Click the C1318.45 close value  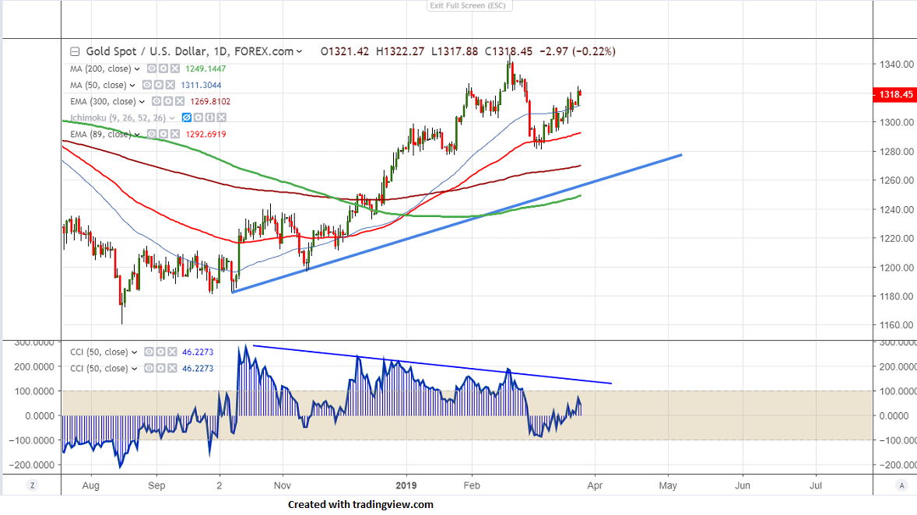pyautogui.click(x=509, y=51)
